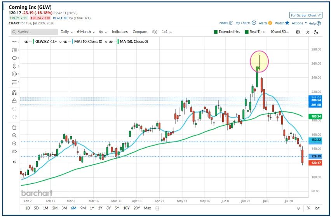Select the trend line drawing tool
Screen dimensions: 331x217
(x=14, y=42)
